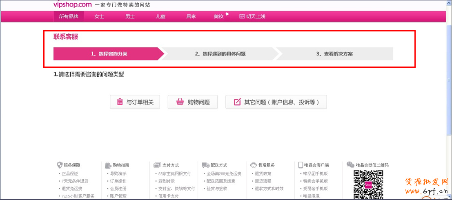This screenshot has width=452, height=200.
Task: Click the edit pencil icon on 其它问题
Action: [237, 102]
